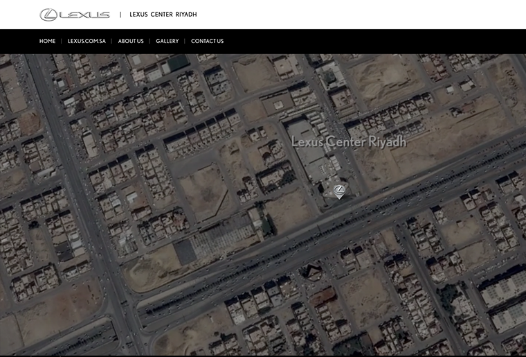The width and height of the screenshot is (526, 357).
Task: Select GALLERY in the navigation bar
Action: pyautogui.click(x=167, y=41)
